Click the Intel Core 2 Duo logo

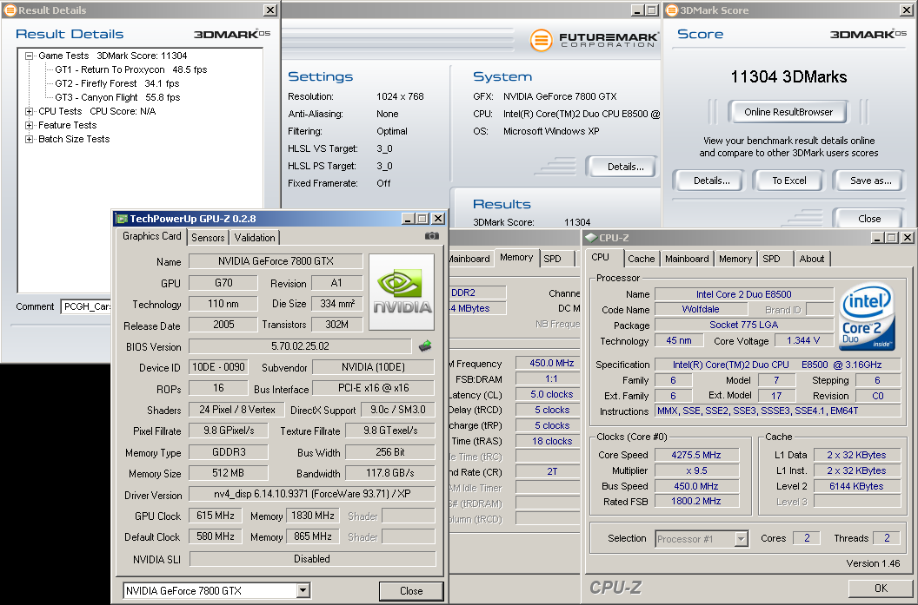(867, 317)
